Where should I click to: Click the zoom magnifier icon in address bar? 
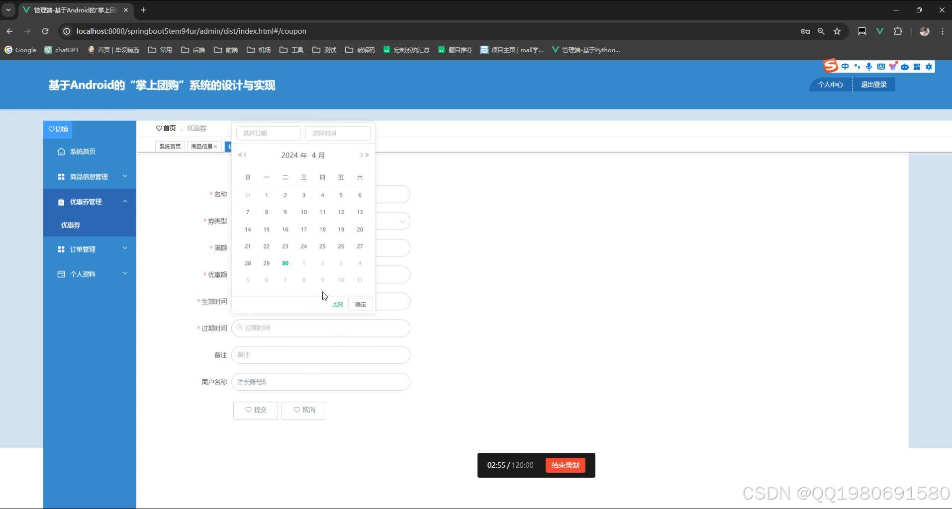tap(821, 31)
